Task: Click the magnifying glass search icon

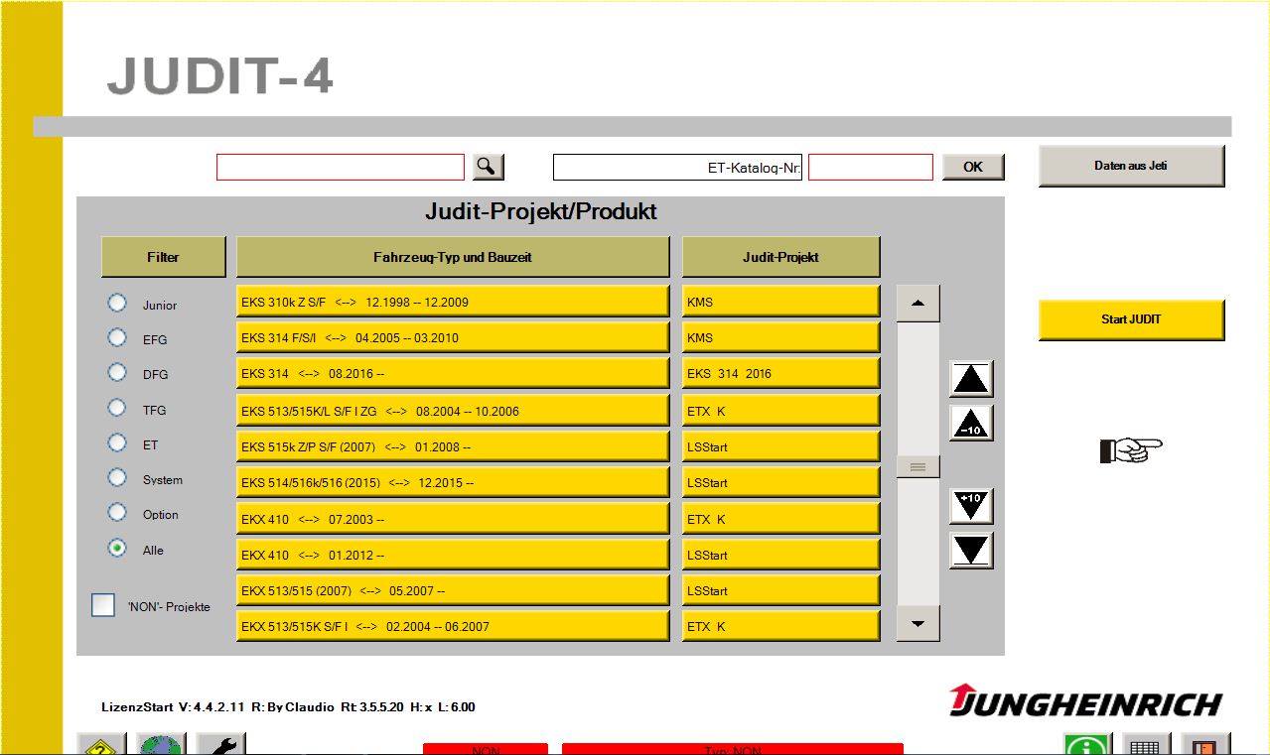Action: click(x=488, y=167)
